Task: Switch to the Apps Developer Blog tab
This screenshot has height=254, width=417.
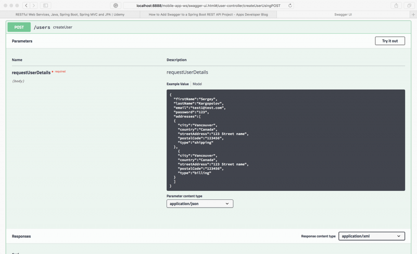Action: point(208,14)
